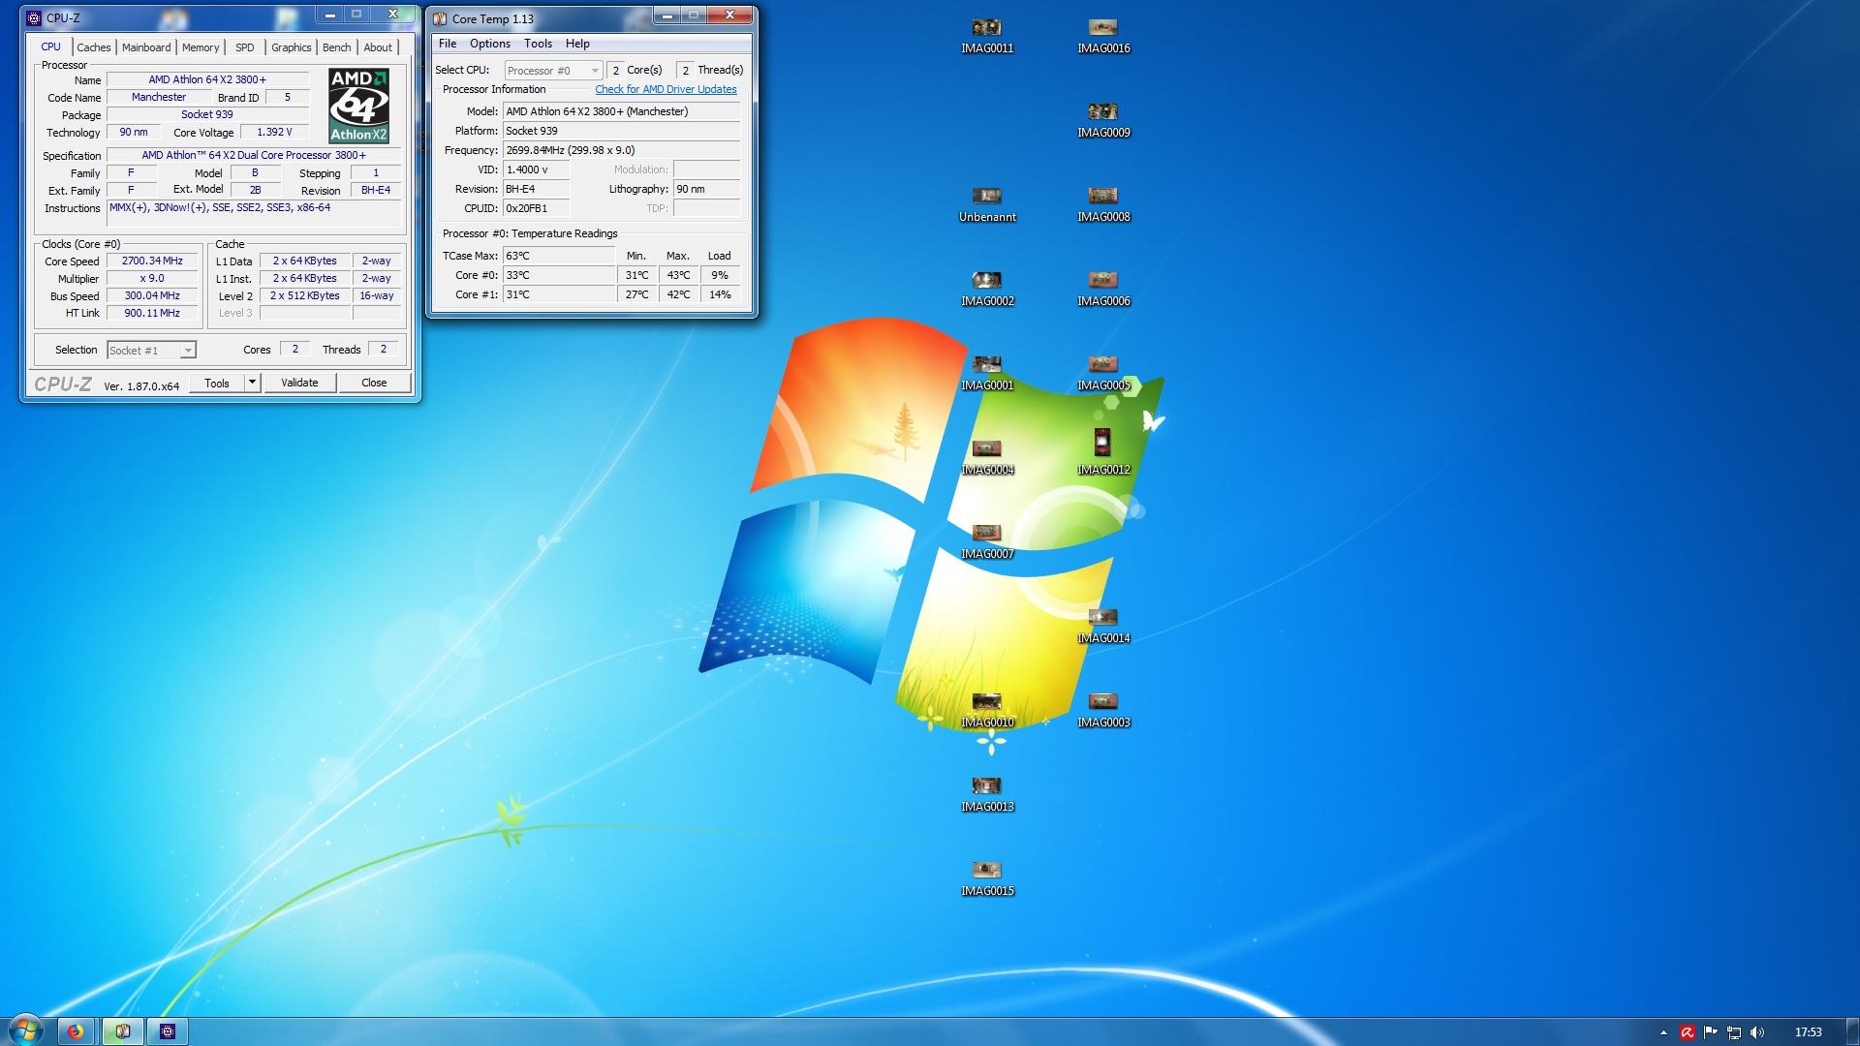Click the Close button in CPU-Z
The width and height of the screenshot is (1860, 1046).
[374, 384]
